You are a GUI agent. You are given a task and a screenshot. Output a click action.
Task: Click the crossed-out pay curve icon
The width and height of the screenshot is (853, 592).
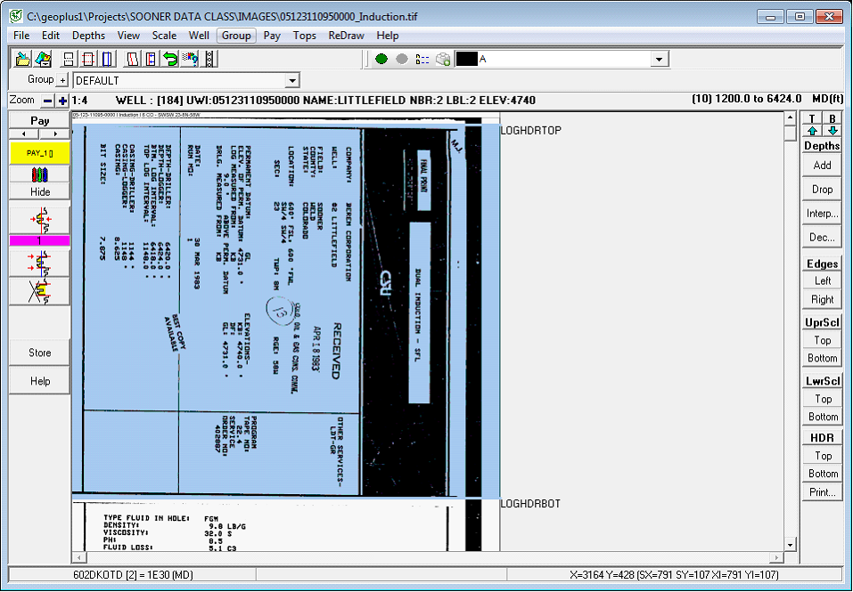[40, 291]
